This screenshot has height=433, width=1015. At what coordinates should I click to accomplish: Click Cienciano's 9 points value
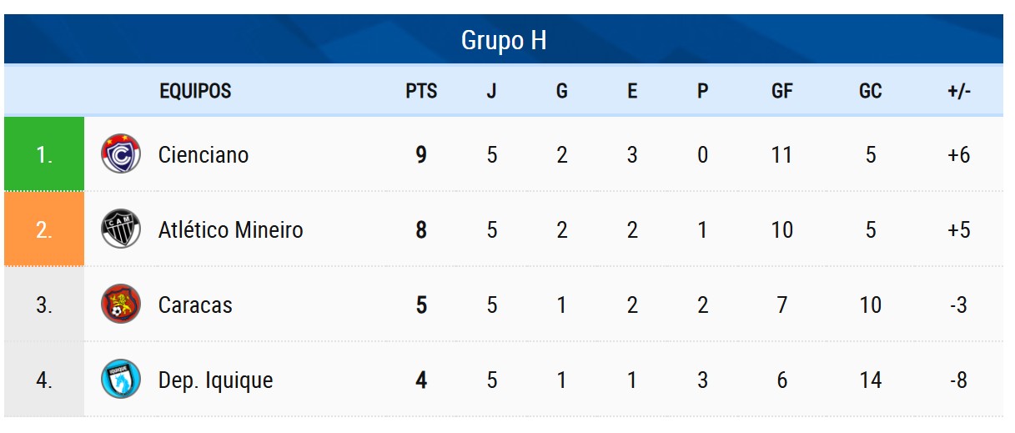[421, 155]
